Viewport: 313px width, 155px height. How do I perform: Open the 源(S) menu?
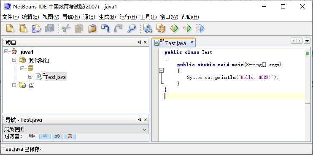[x=89, y=17]
